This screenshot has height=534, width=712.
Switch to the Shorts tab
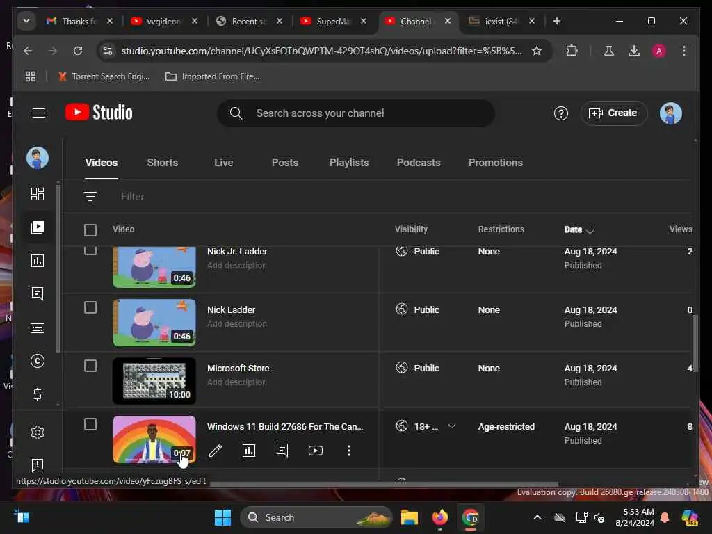click(x=163, y=163)
